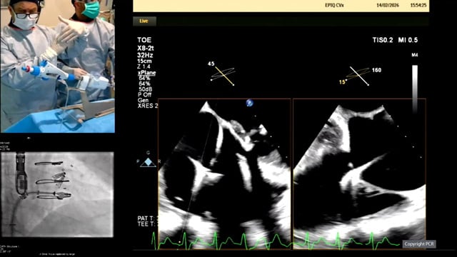457x257 pixels.
Task: Click the green ECG trace
Action: [276, 241]
